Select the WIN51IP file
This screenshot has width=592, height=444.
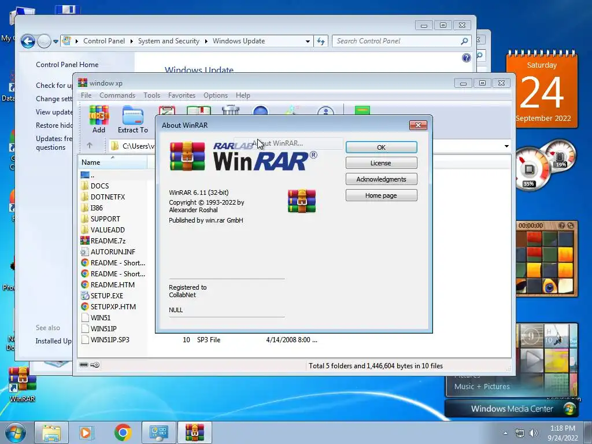pyautogui.click(x=99, y=328)
